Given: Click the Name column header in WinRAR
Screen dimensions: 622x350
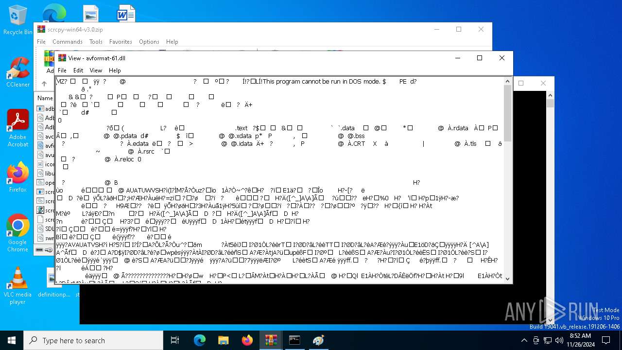Looking at the screenshot, I should [45, 98].
